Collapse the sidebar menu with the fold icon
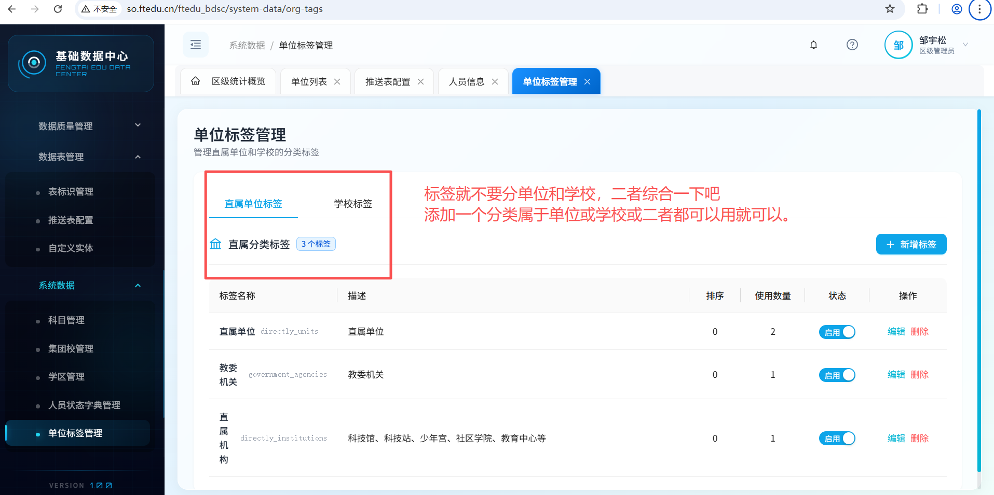The width and height of the screenshot is (994, 495). coord(196,45)
